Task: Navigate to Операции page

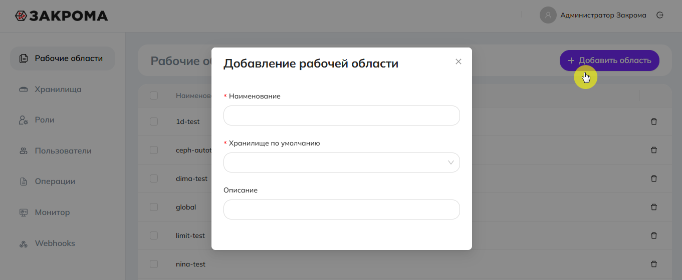Action: click(55, 181)
